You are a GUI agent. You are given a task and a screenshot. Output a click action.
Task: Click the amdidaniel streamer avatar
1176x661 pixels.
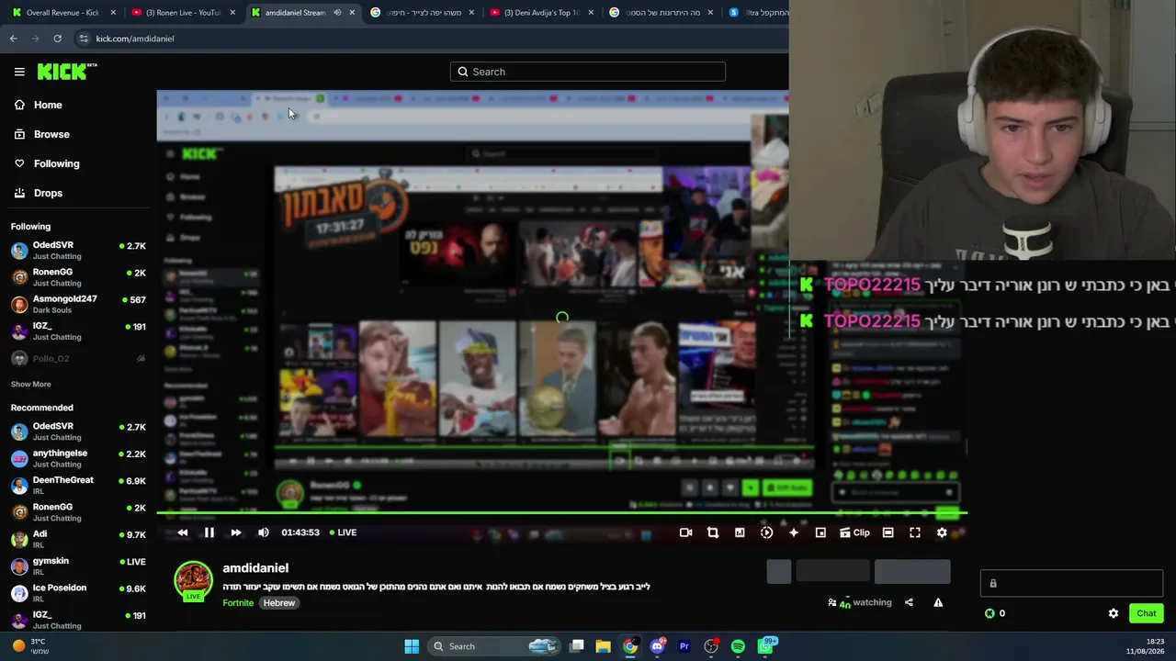tap(193, 580)
